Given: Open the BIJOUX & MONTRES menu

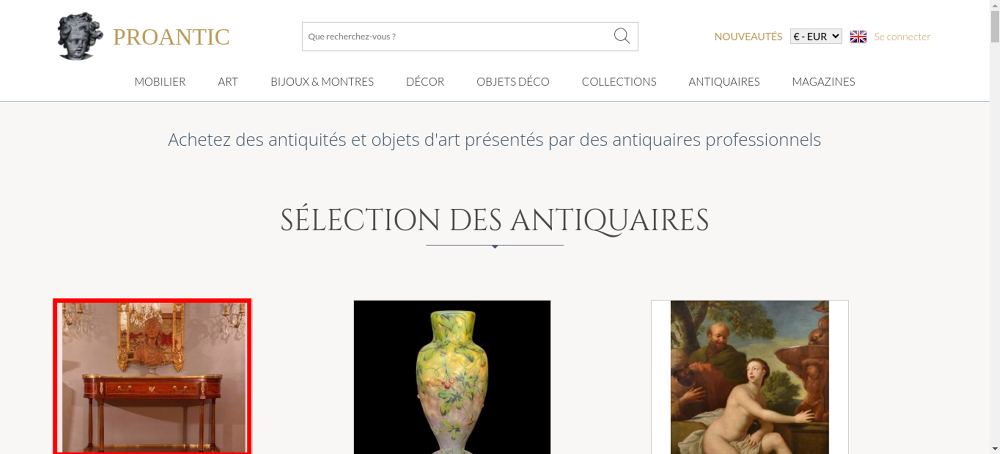Looking at the screenshot, I should (322, 81).
